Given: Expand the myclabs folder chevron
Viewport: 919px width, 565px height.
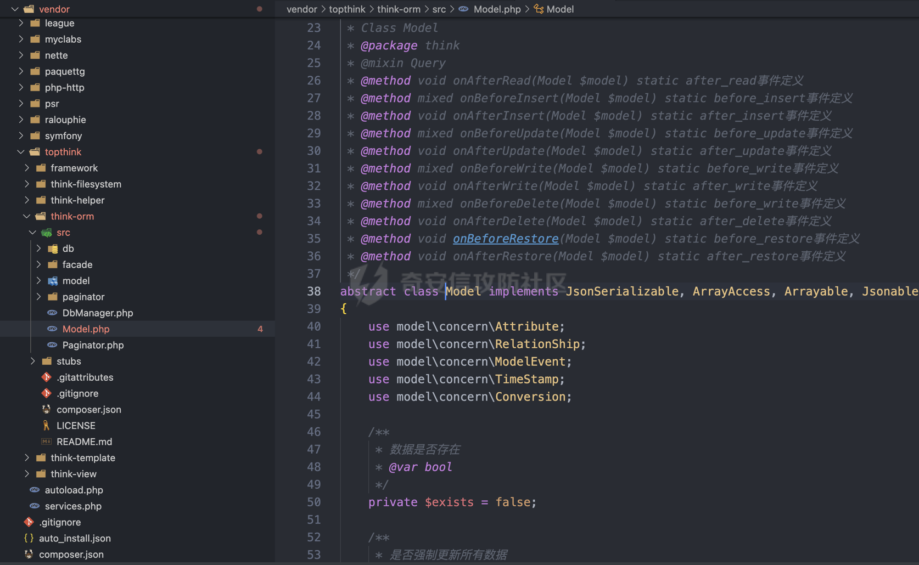Looking at the screenshot, I should pyautogui.click(x=20, y=39).
